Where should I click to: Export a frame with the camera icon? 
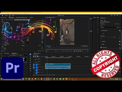(x=78, y=51)
